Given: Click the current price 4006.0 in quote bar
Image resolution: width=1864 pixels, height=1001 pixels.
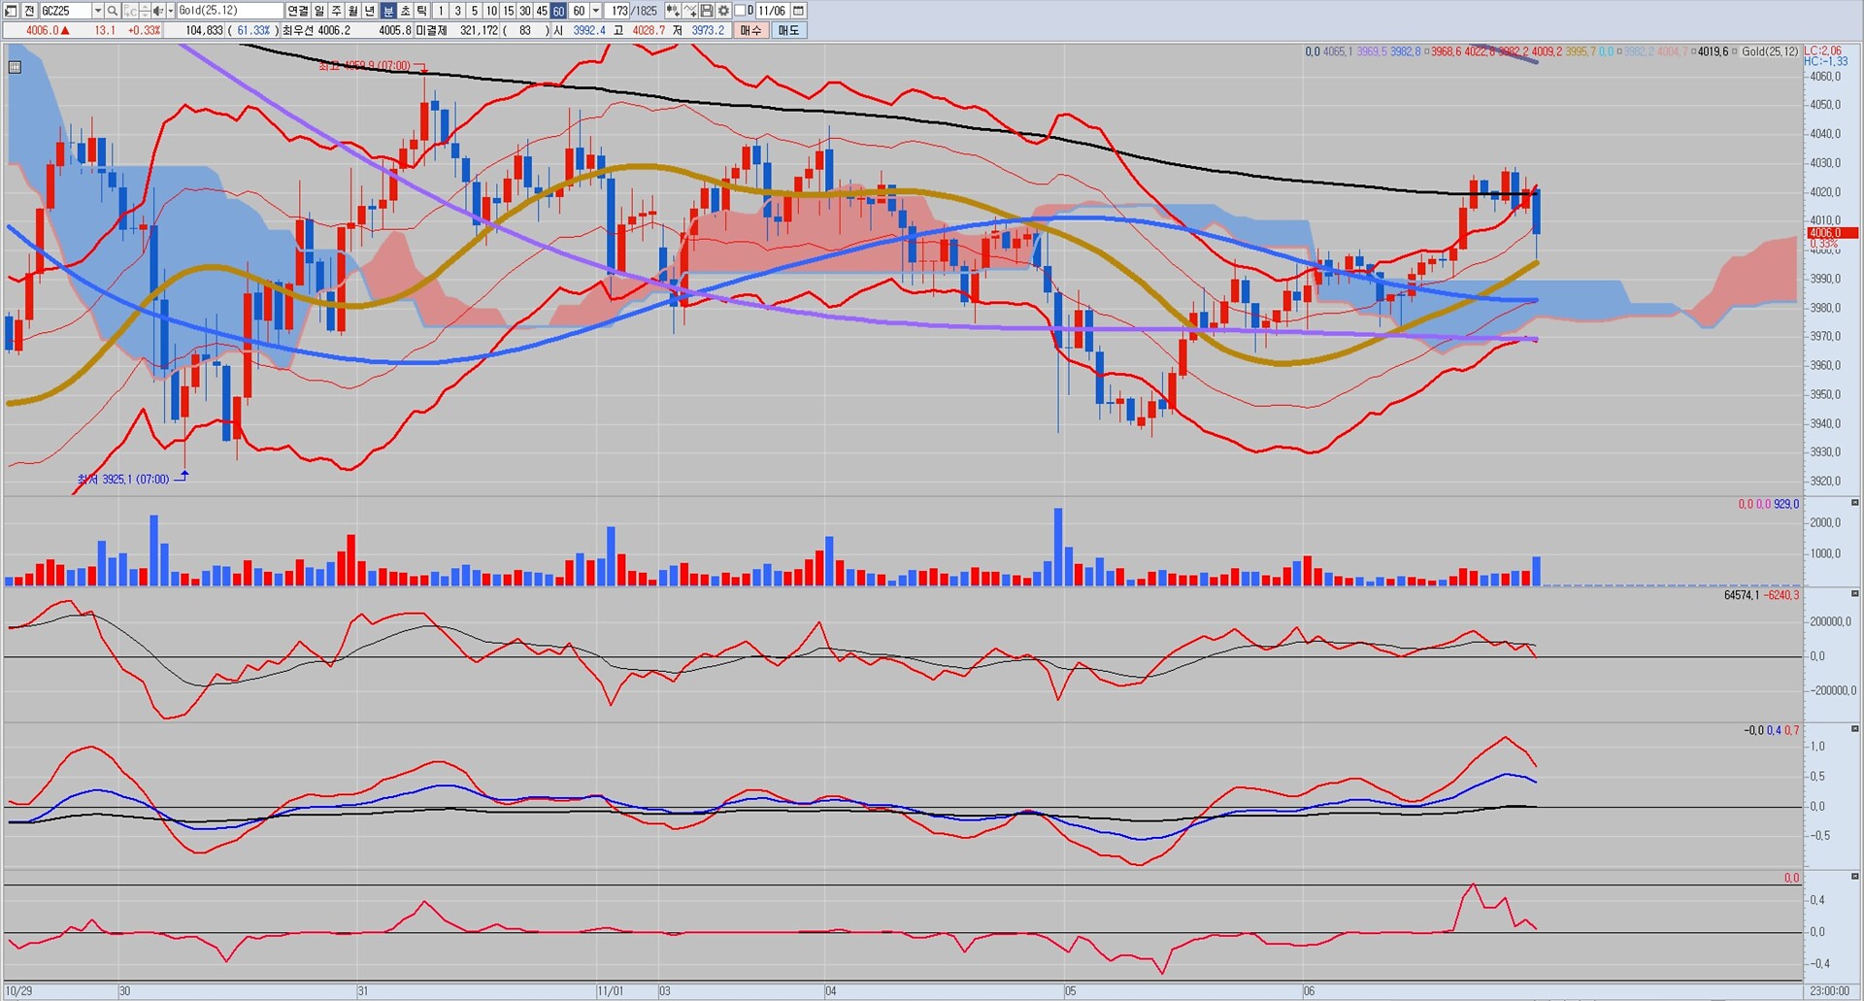Looking at the screenshot, I should point(42,30).
